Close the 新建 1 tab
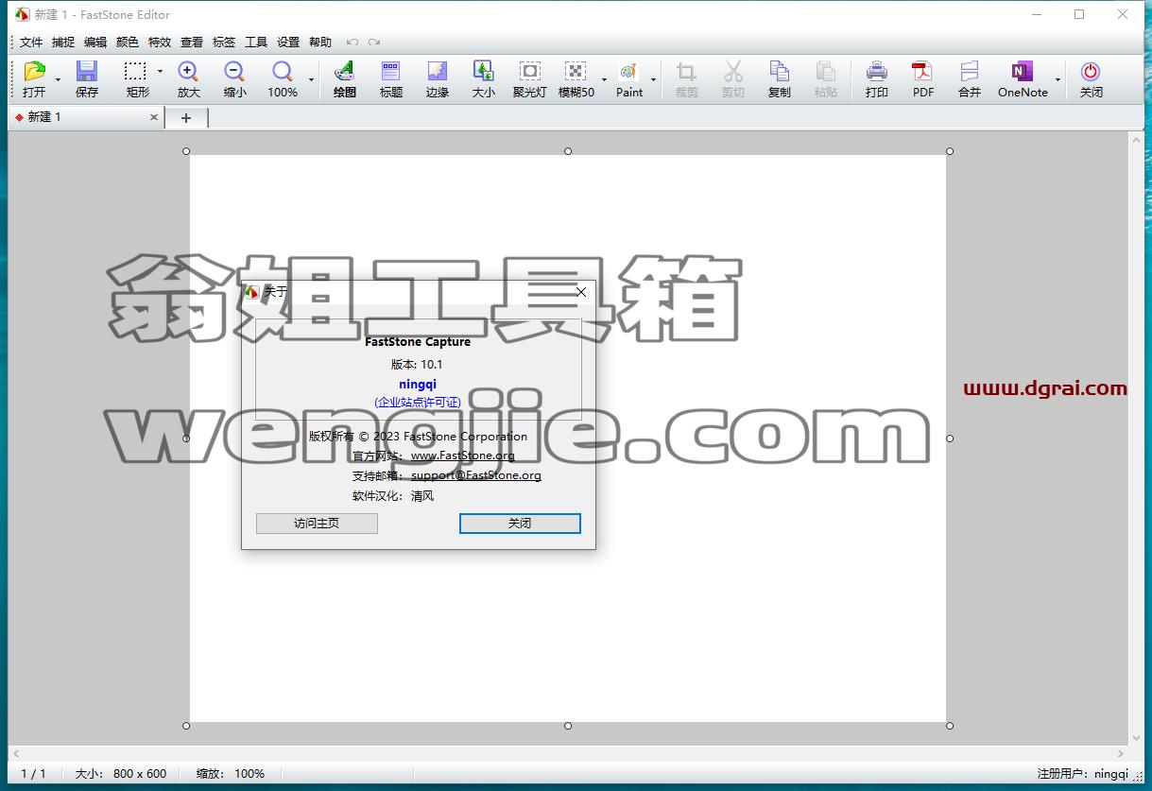 click(x=154, y=117)
